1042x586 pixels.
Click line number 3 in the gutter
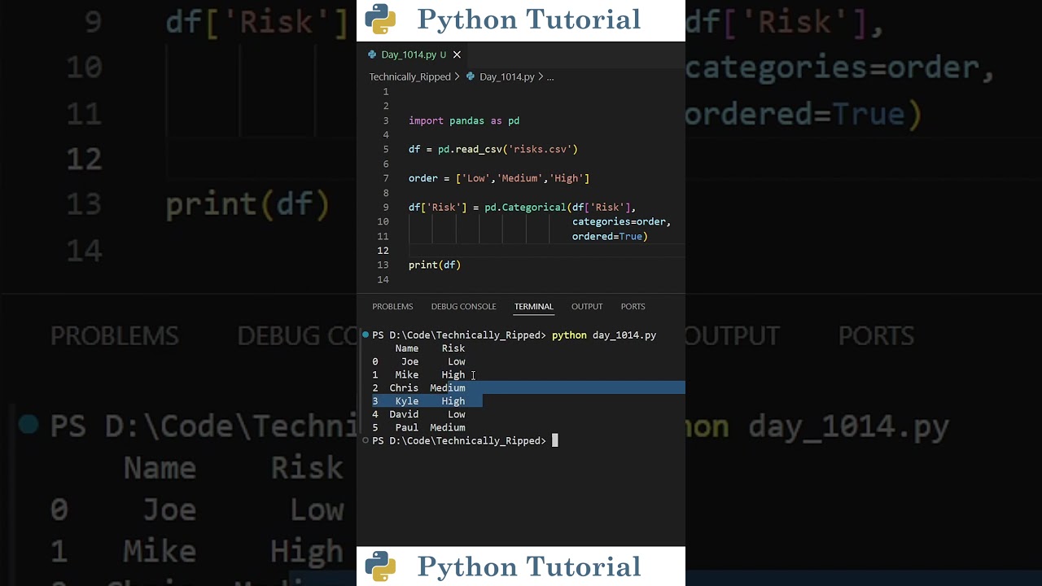point(386,120)
